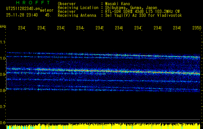Click the 25.11.28 23:40 timestamp
The width and height of the screenshot is (203, 129).
tap(22, 15)
